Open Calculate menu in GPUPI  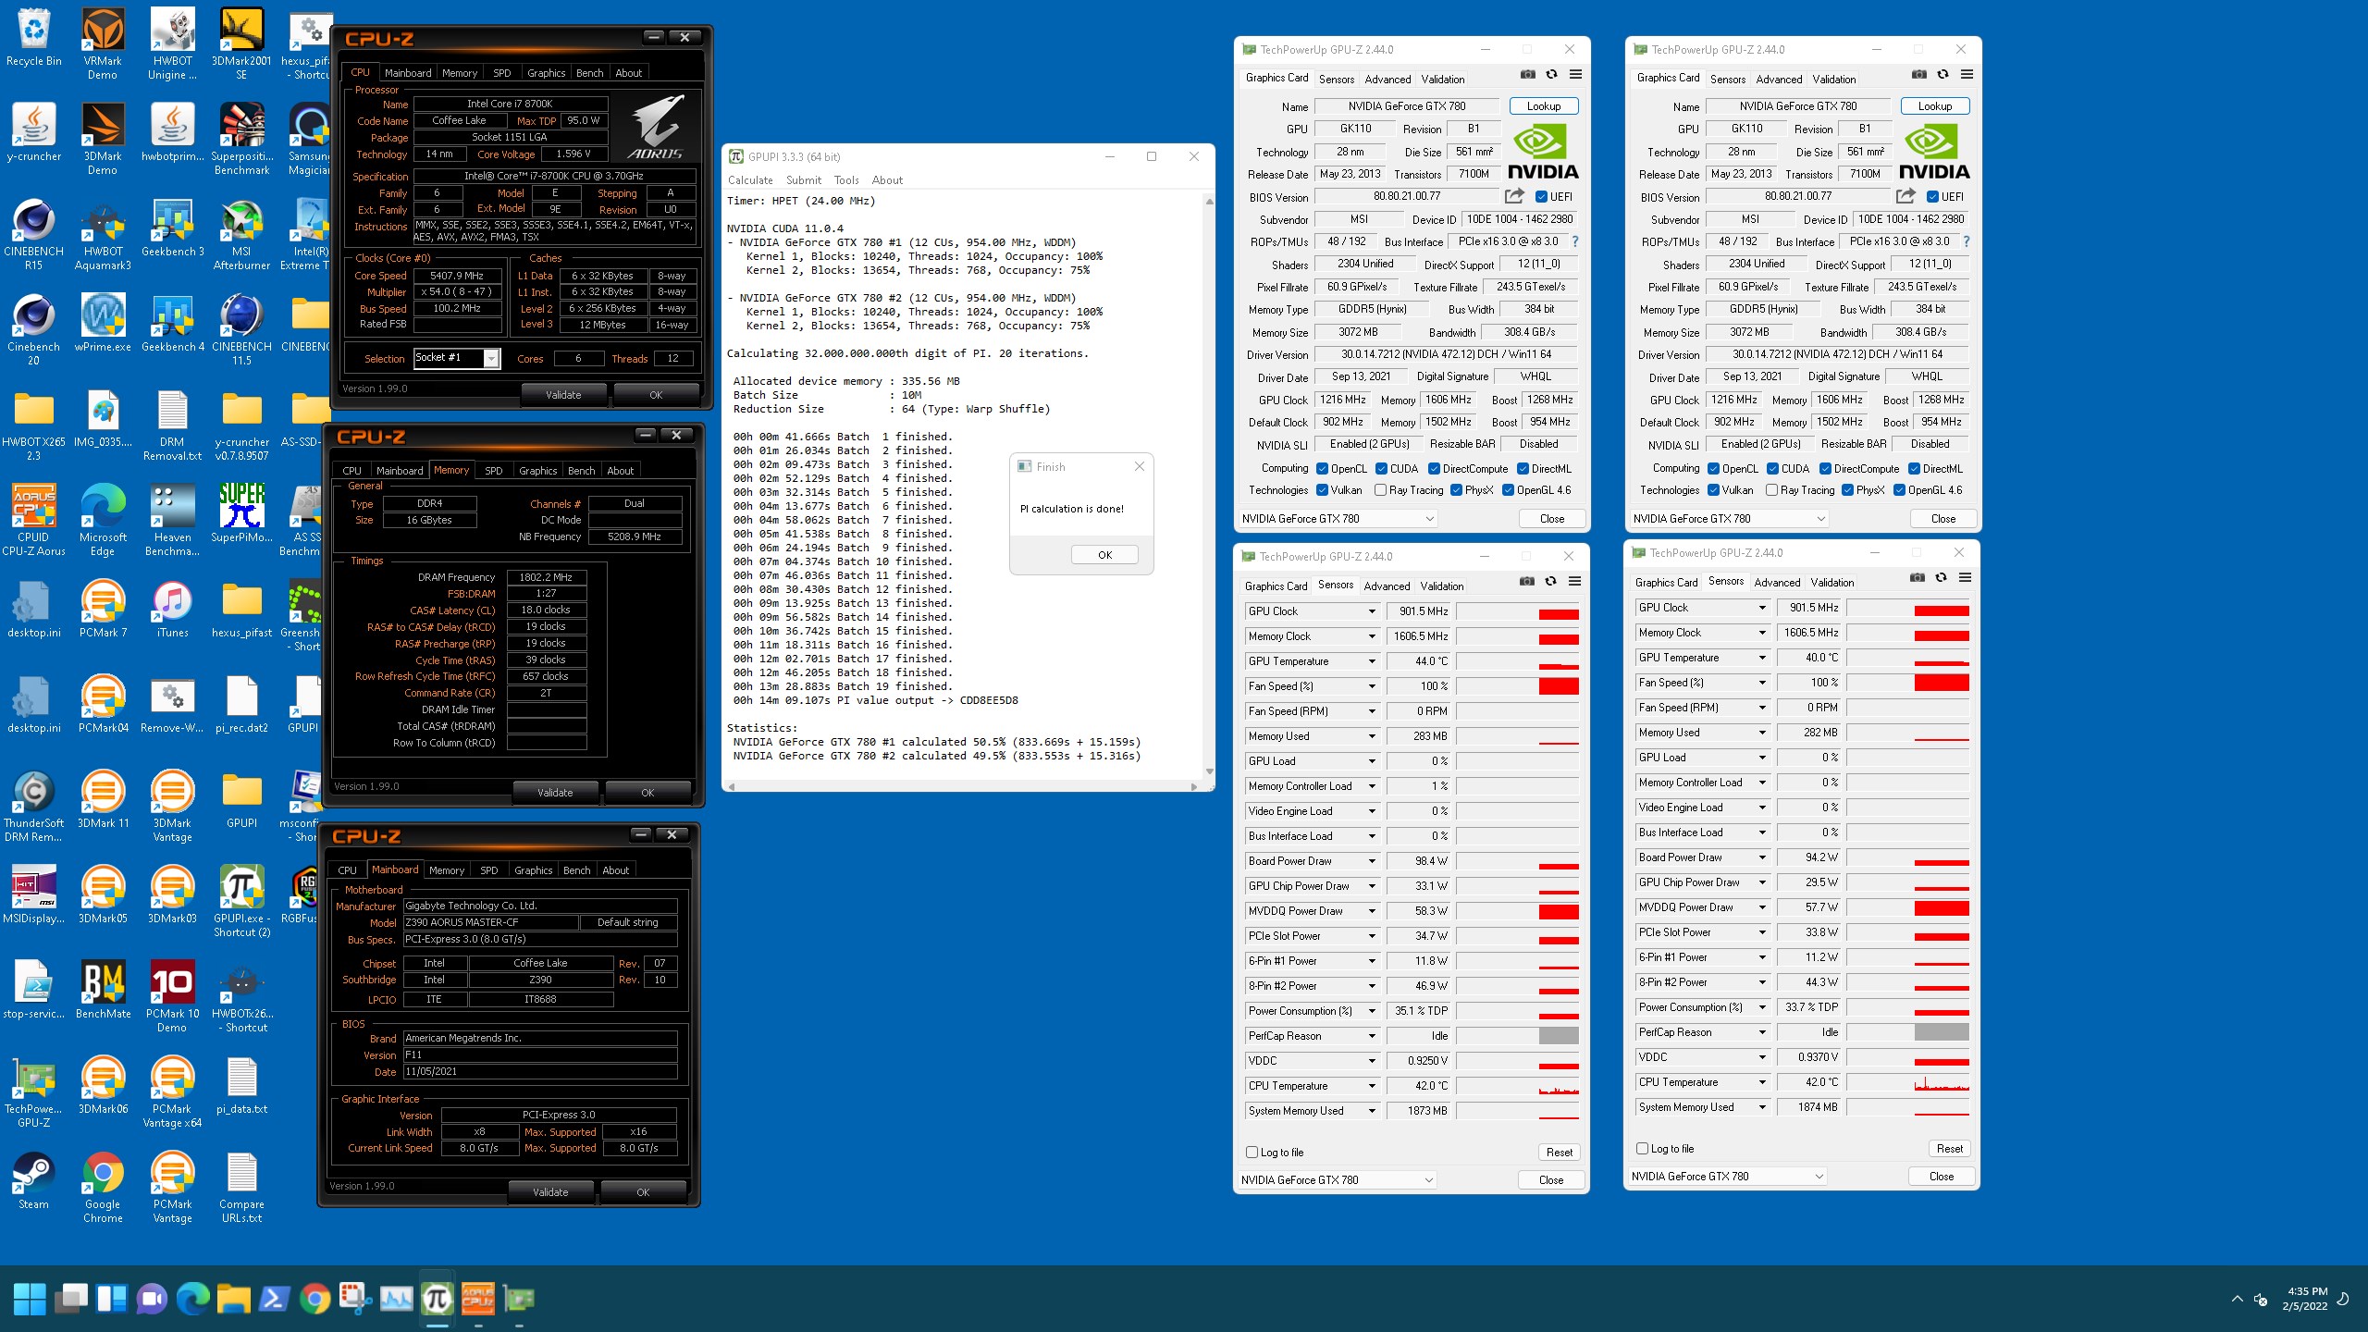point(750,180)
